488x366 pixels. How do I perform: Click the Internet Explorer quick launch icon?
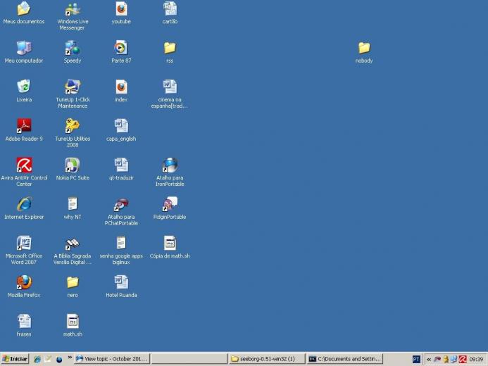click(x=37, y=359)
